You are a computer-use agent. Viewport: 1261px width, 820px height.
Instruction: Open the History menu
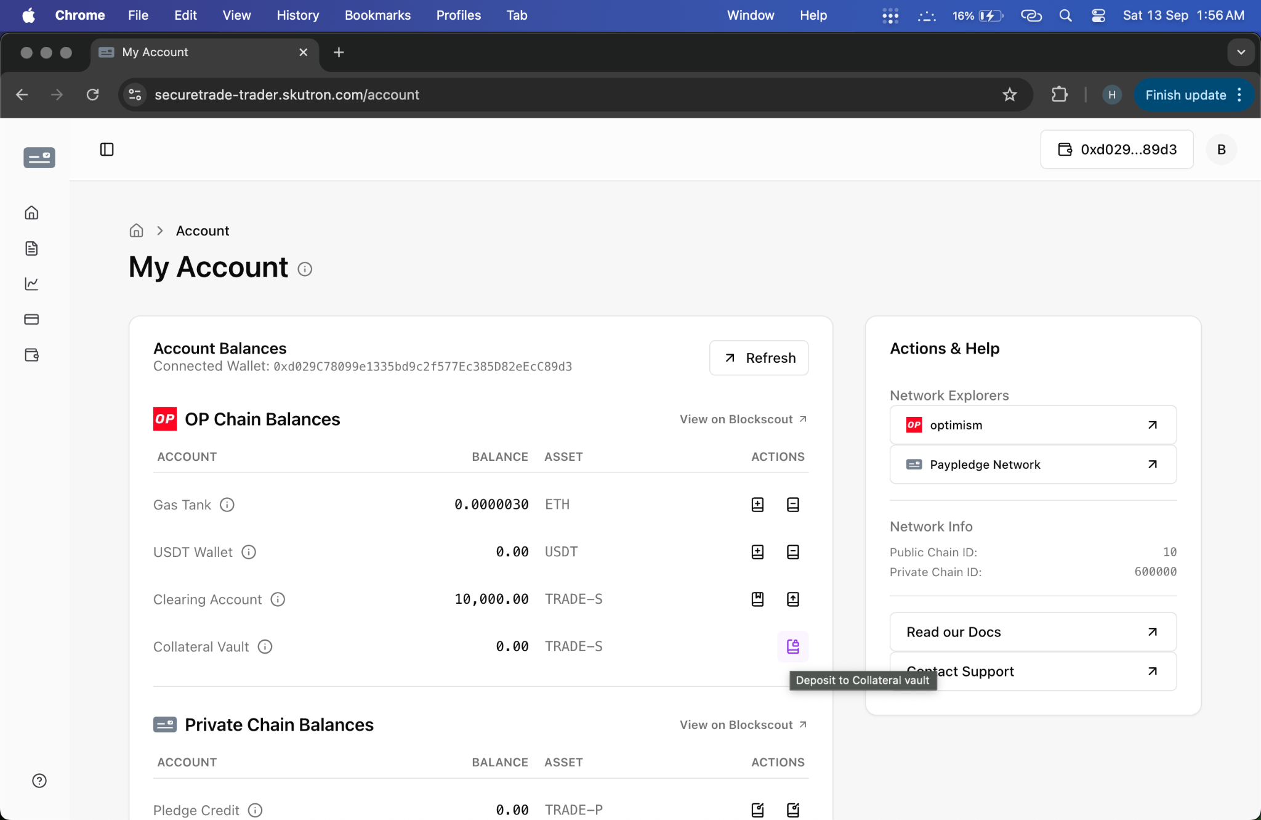(297, 15)
